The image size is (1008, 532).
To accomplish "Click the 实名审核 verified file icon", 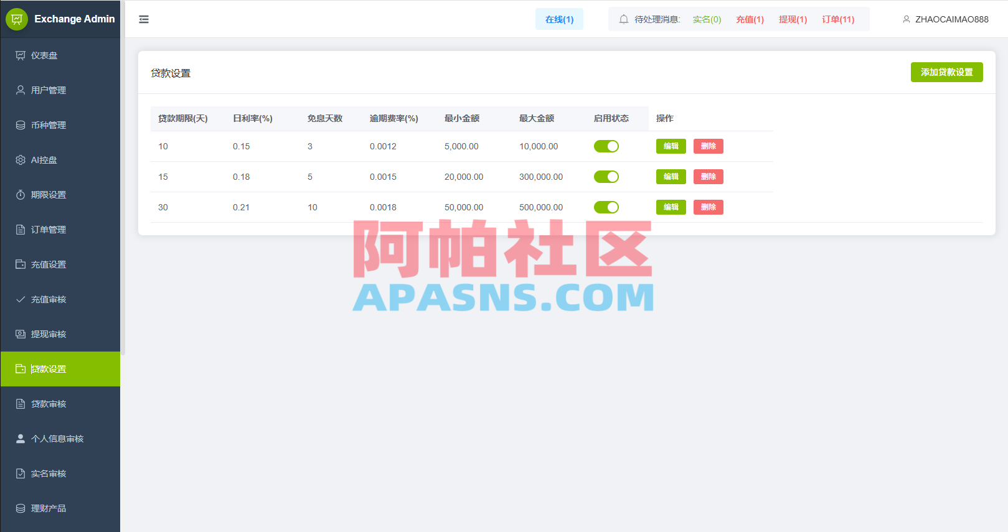I will coord(21,474).
